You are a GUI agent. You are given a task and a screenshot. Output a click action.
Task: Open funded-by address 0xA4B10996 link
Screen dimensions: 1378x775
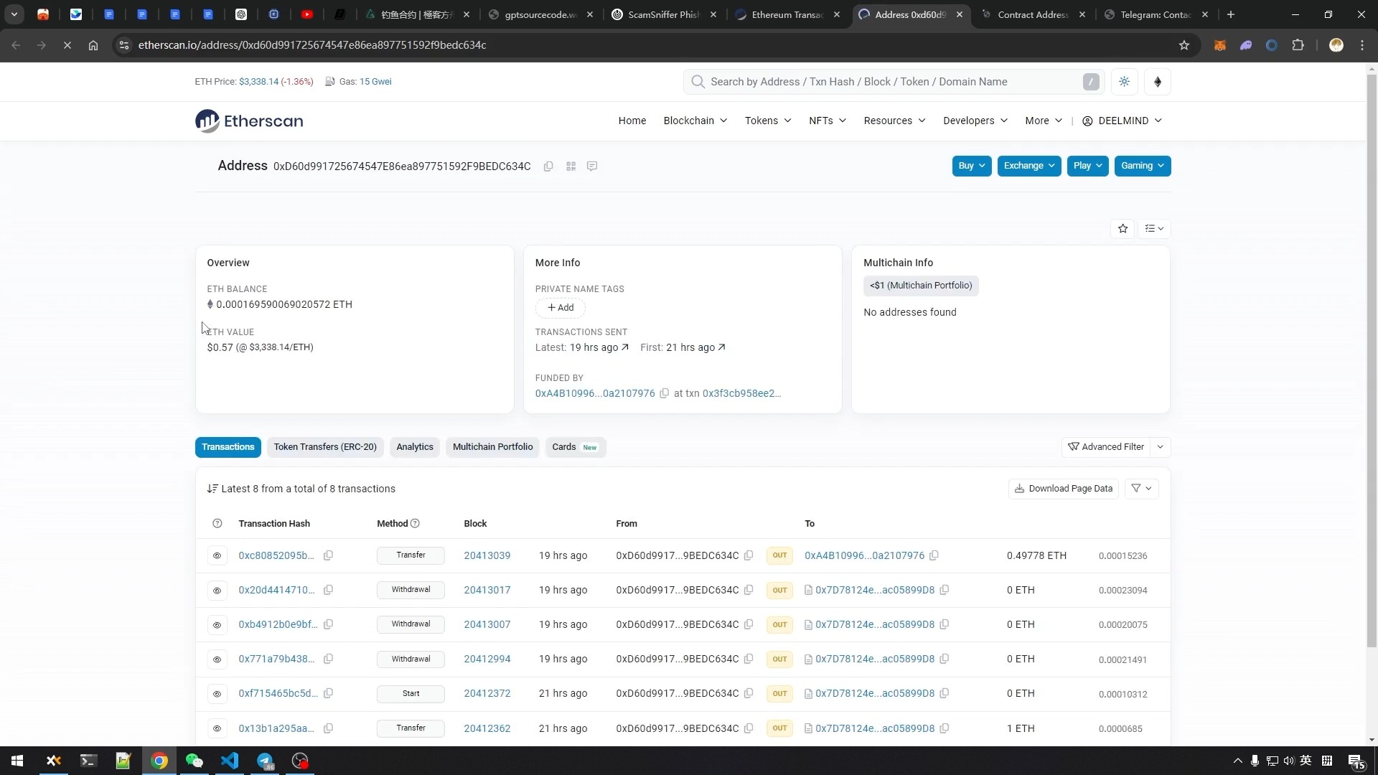pos(594,393)
